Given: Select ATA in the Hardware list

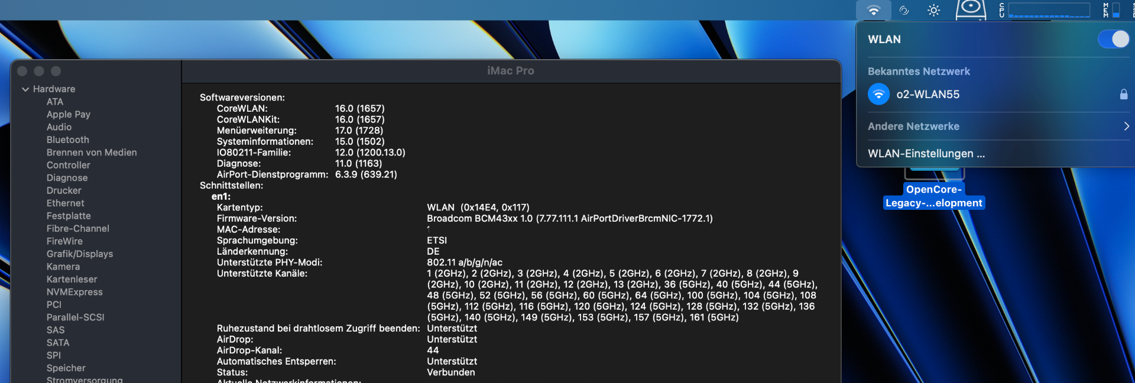Looking at the screenshot, I should [x=55, y=102].
